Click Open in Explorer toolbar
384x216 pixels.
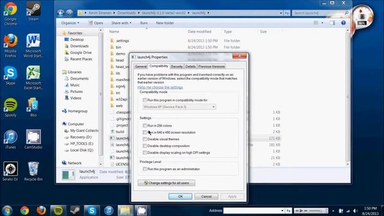coord(96,23)
